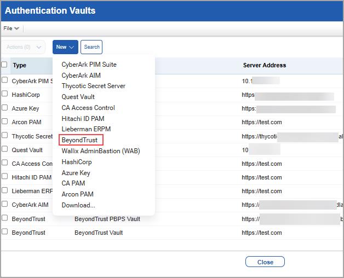Check the BeyondTrust PBPS Vault row checkbox
This screenshot has width=344, height=278.
click(x=4, y=218)
